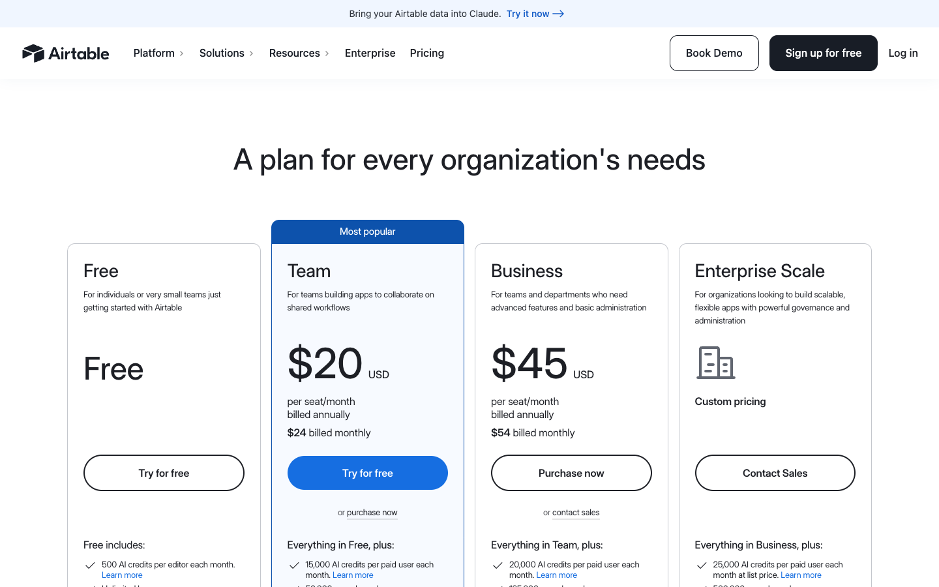Click the $20 USD price
The height and width of the screenshot is (587, 939).
tap(338, 364)
